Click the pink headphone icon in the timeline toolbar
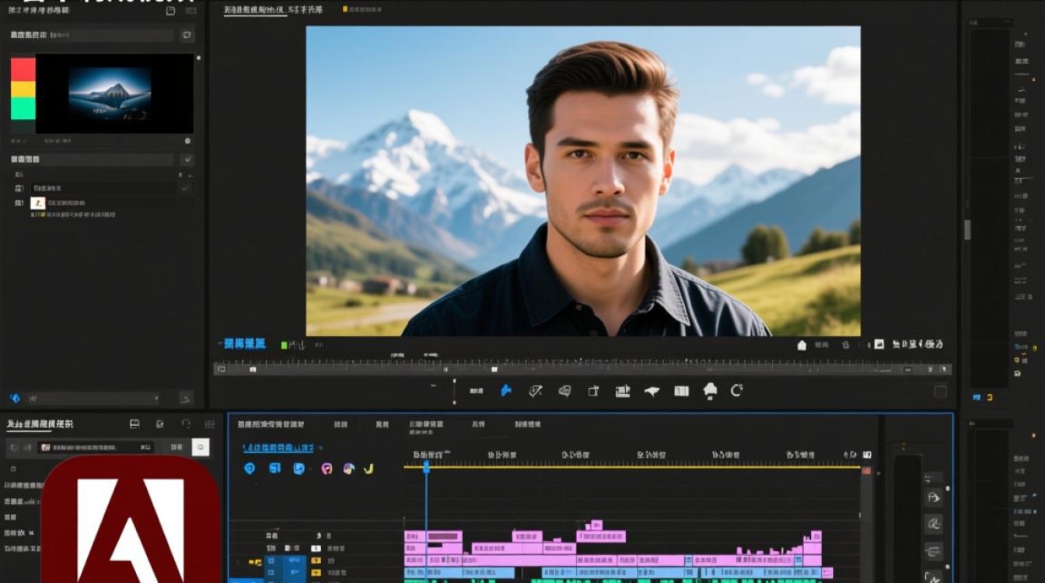Screen dimensions: 1045x583 pos(327,469)
